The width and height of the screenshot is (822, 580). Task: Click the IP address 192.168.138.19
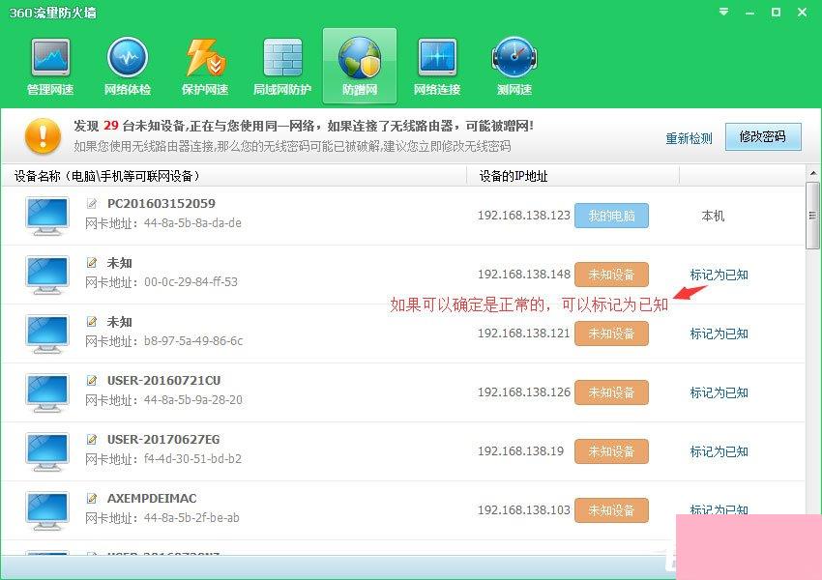[x=520, y=451]
